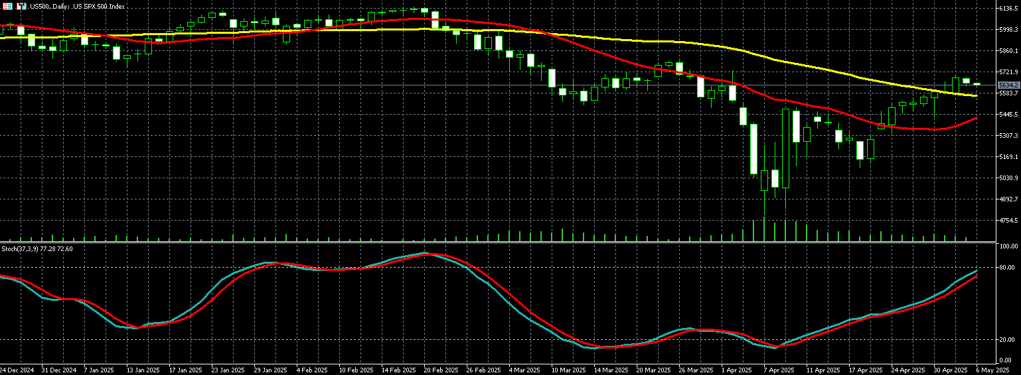Click the 6 May 2025 date label
This screenshot has width=1021, height=375.
992,370
